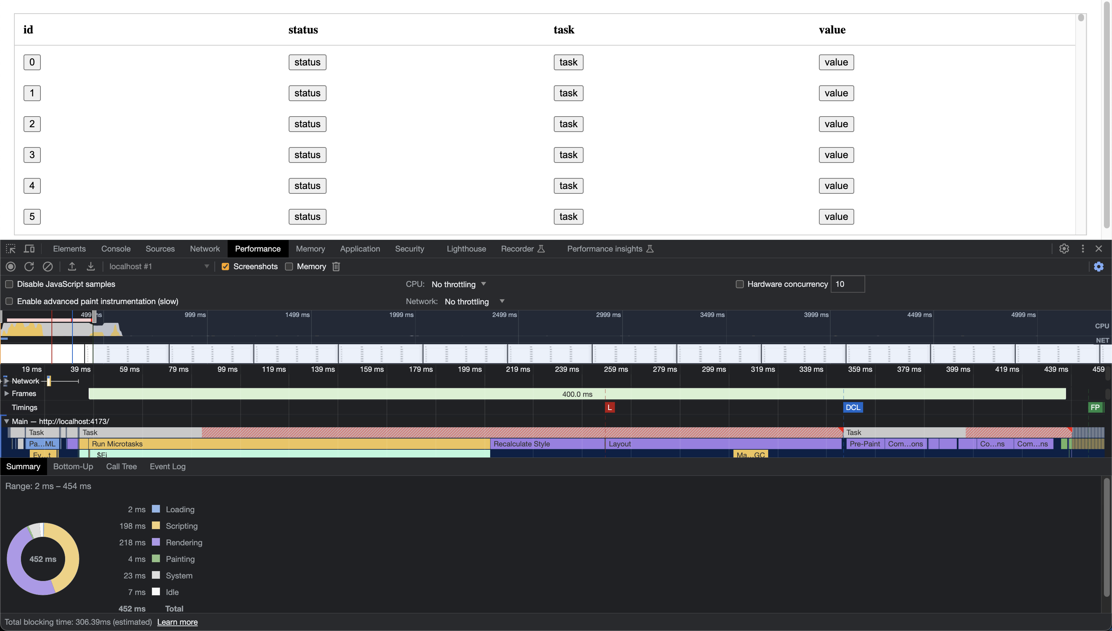Click the reload and profile icon
The height and width of the screenshot is (631, 1112).
[29, 267]
